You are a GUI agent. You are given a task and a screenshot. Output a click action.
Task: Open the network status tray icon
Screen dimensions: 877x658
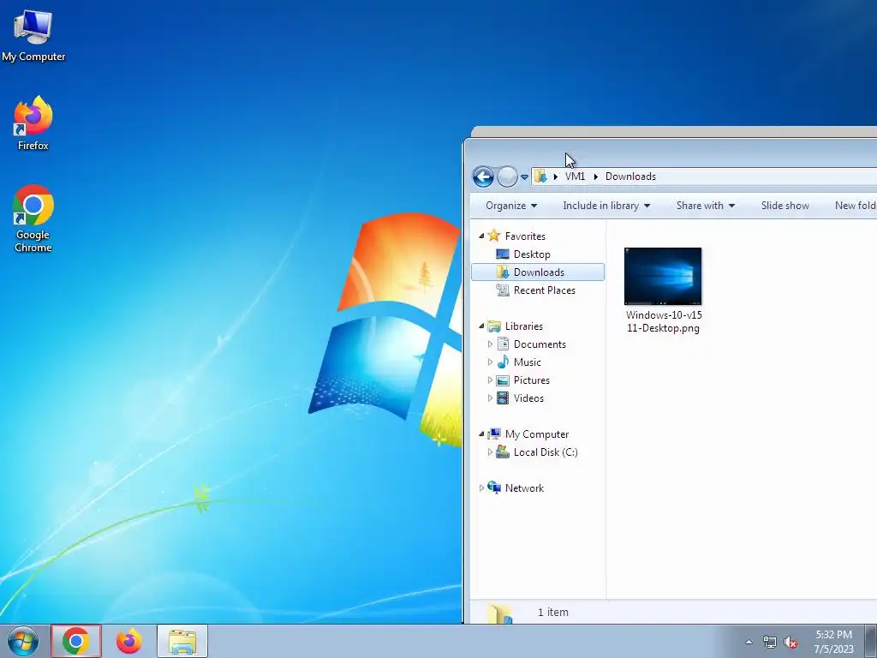[x=770, y=642]
